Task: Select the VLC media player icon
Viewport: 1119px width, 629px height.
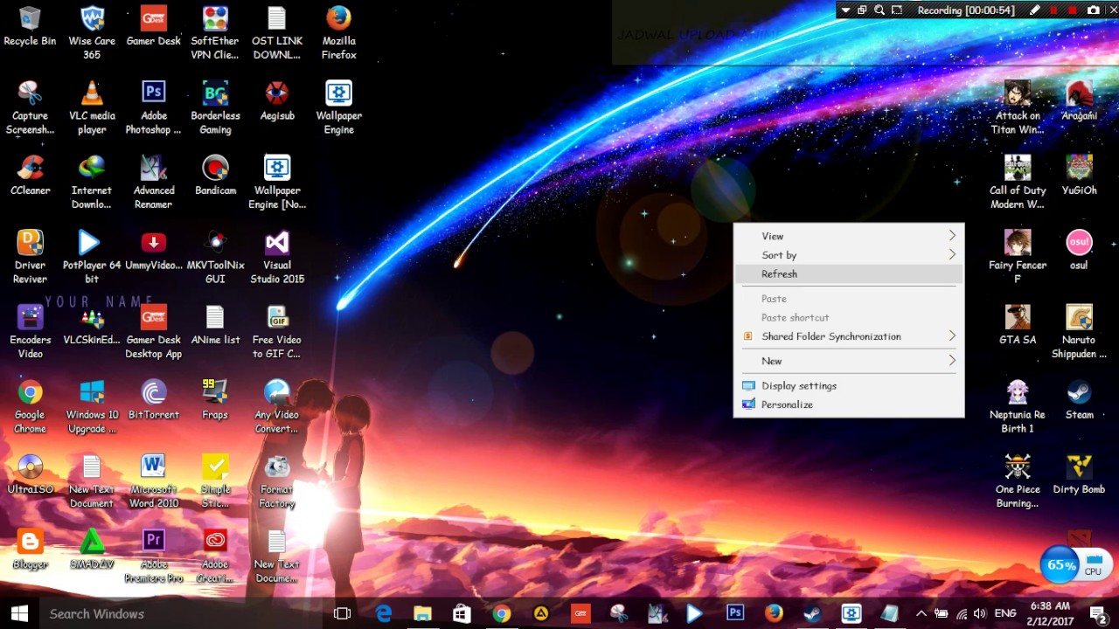Action: click(x=92, y=107)
